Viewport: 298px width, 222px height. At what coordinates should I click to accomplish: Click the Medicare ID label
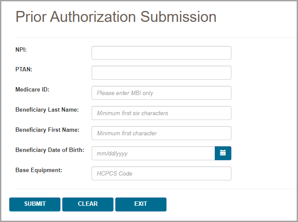point(32,89)
